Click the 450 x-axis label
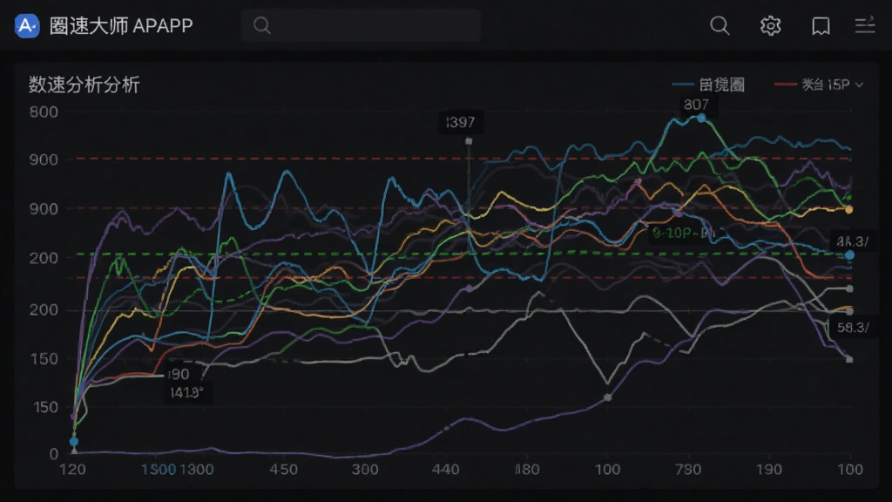The image size is (892, 502). point(283,470)
